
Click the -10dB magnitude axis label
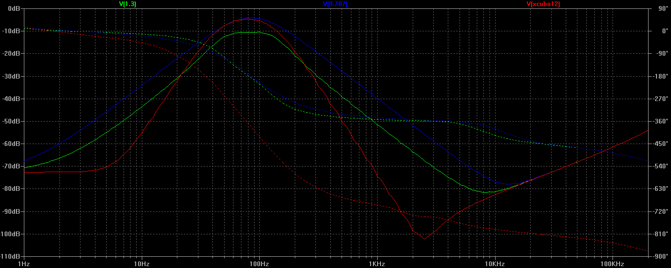point(12,31)
